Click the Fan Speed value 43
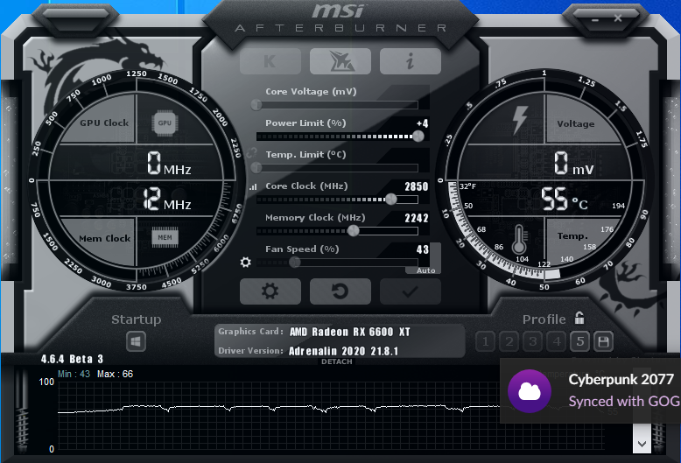Screen dimensions: 681x463 pyautogui.click(x=422, y=249)
